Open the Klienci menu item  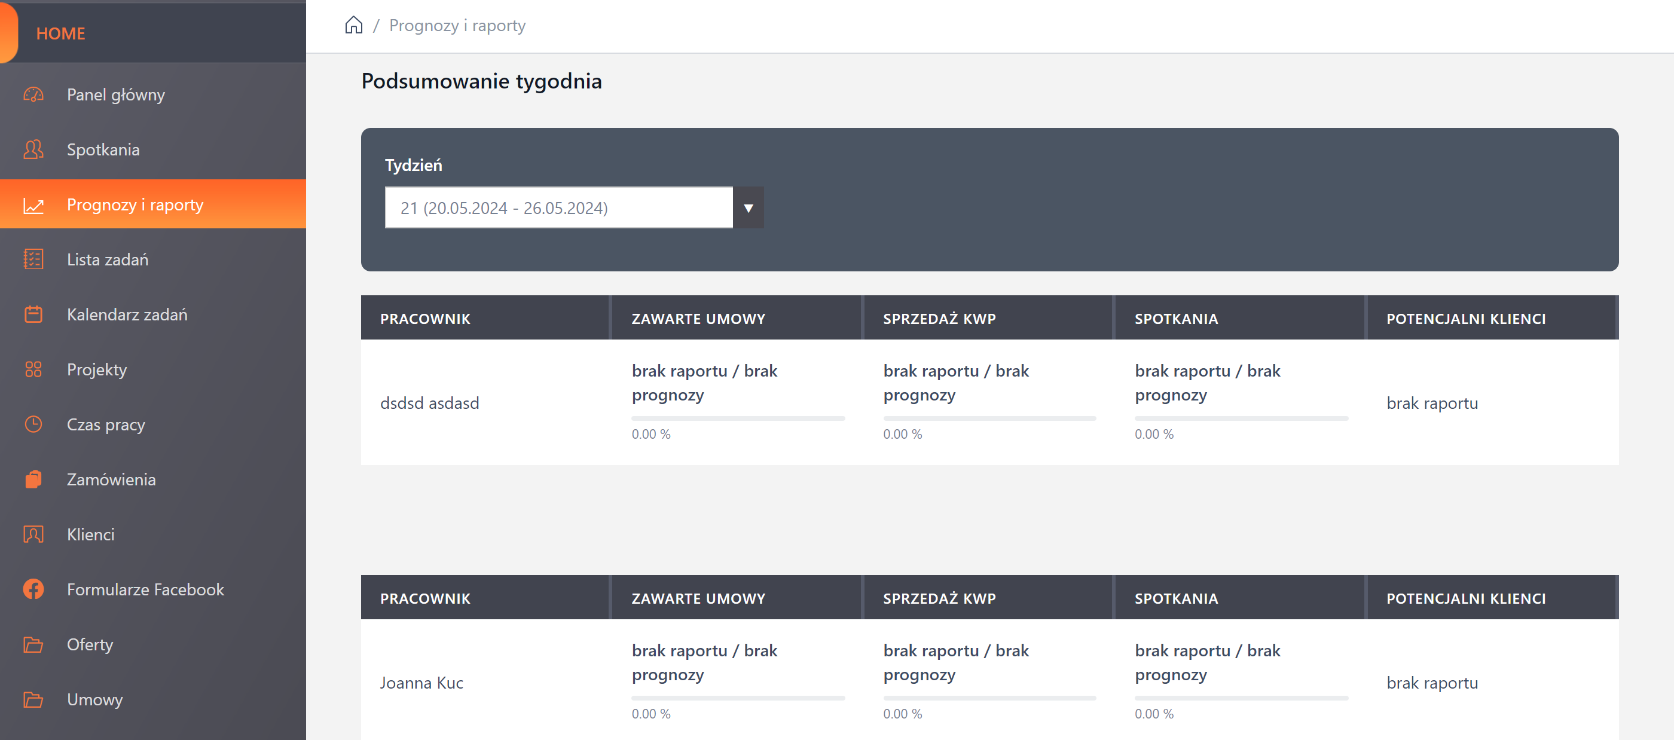[x=90, y=534]
